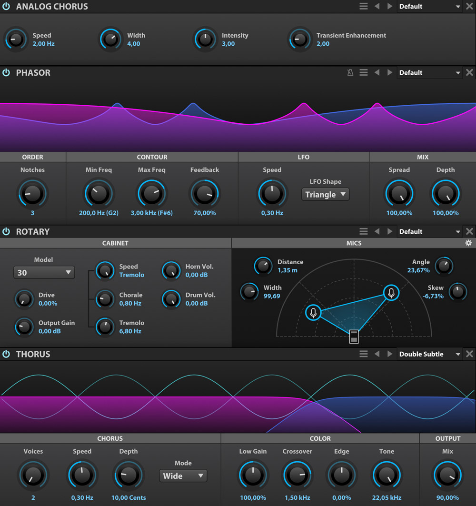
Task: Click Rotary Output Gain knob
Action: coord(24,327)
